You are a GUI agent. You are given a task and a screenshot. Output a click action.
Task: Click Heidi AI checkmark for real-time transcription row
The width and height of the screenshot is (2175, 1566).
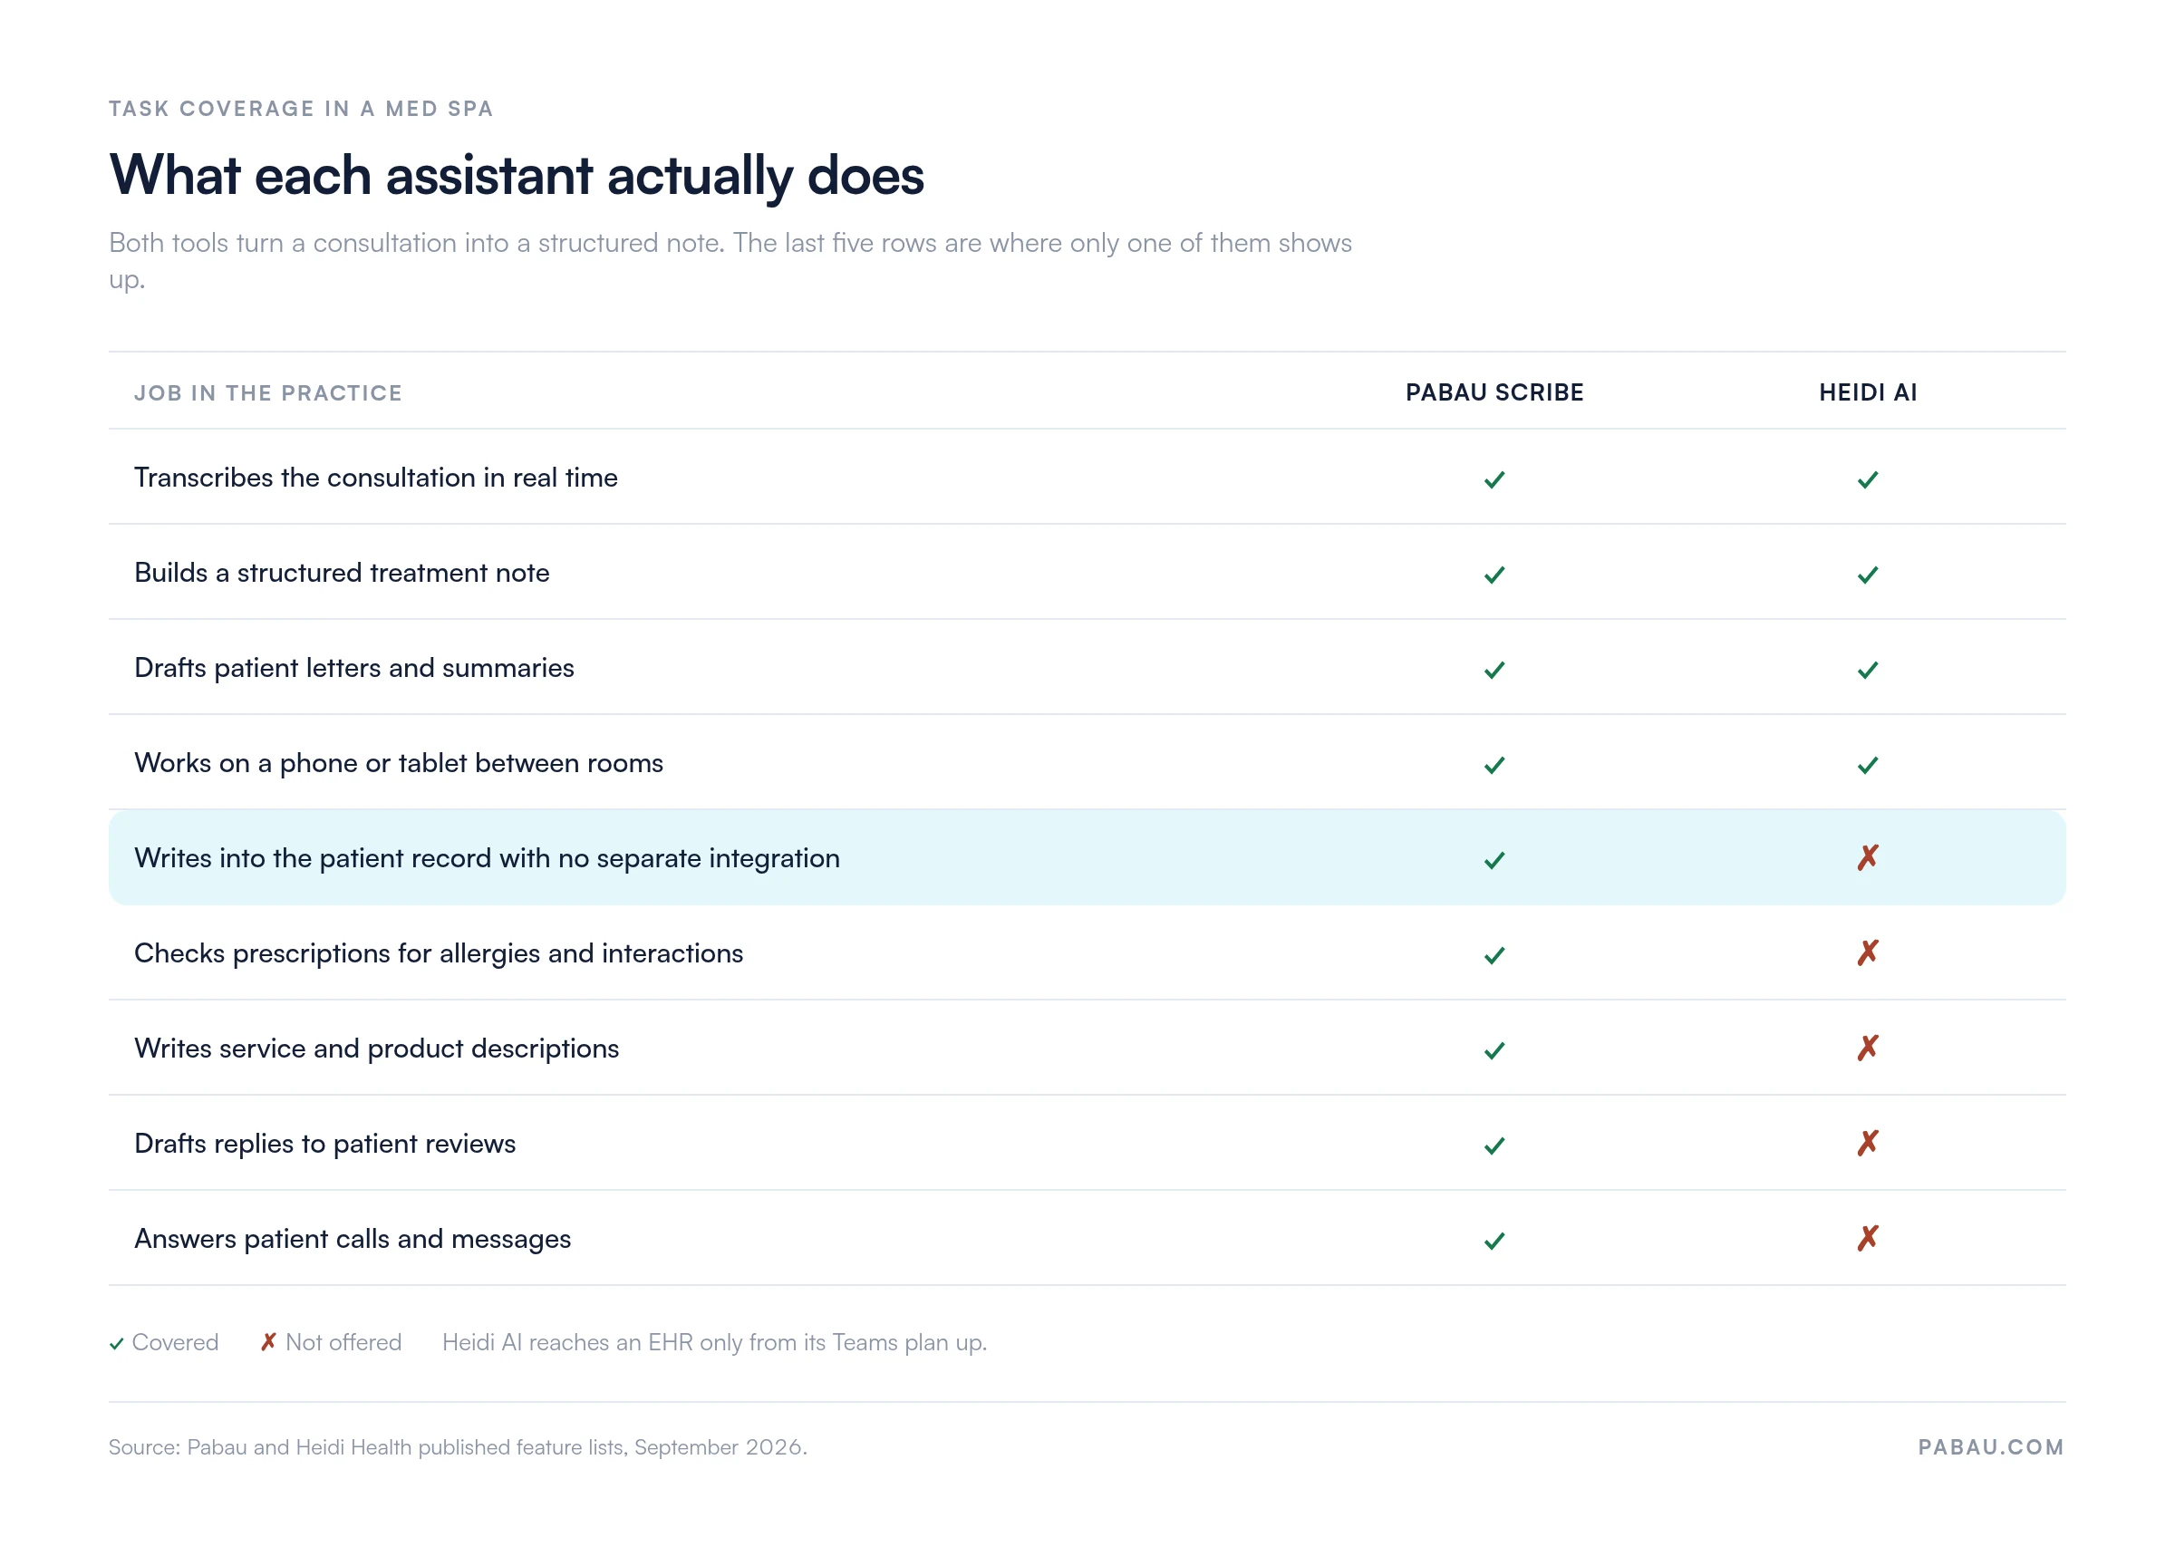[x=1867, y=479]
